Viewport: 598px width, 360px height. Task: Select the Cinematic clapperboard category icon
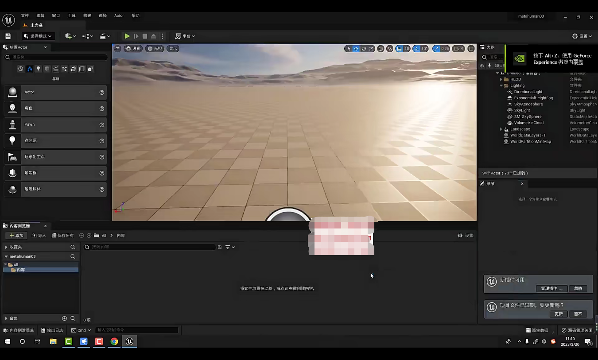tap(56, 69)
